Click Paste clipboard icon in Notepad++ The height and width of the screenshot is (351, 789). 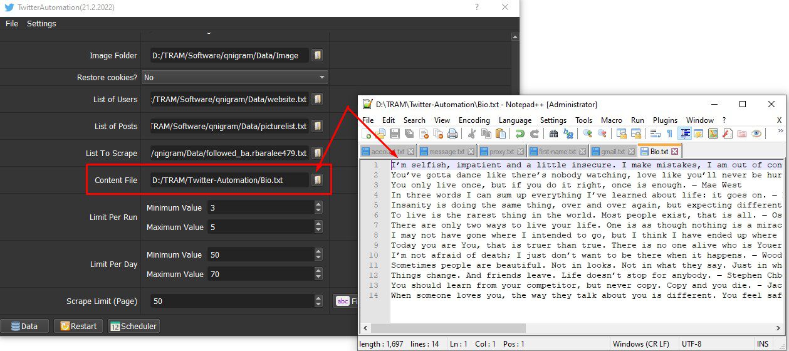[x=500, y=134]
